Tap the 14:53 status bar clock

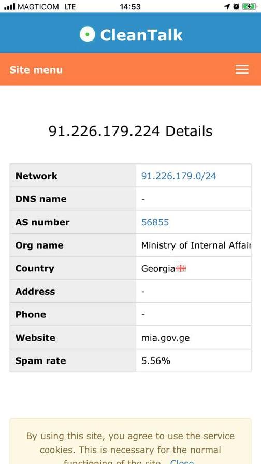click(130, 7)
